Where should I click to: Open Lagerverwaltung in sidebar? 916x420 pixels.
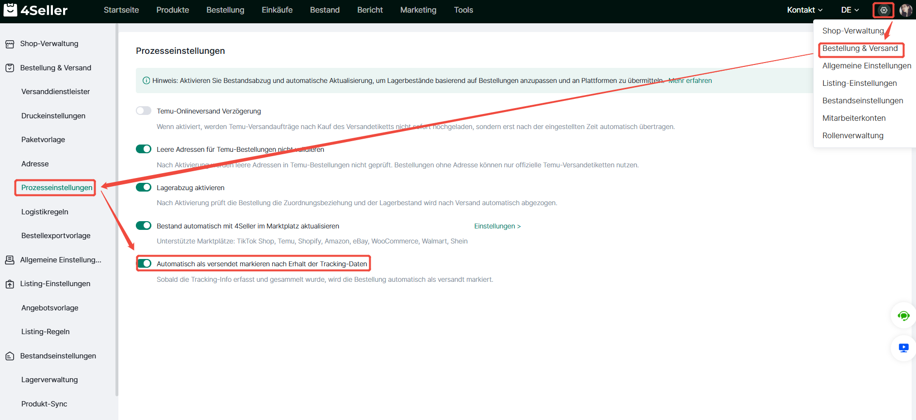(x=49, y=380)
